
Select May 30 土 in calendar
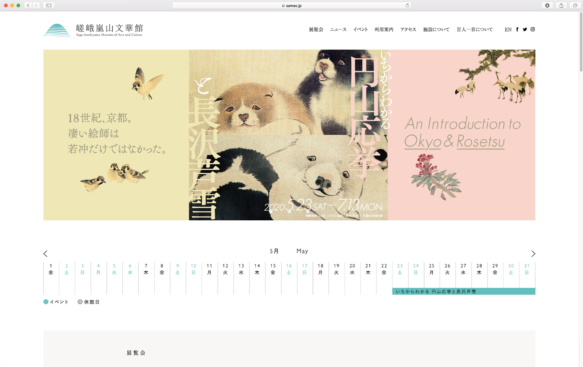[x=511, y=269]
